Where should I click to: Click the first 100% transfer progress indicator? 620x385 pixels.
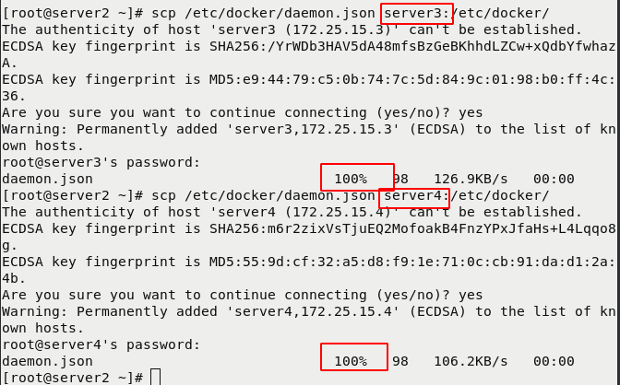351,179
